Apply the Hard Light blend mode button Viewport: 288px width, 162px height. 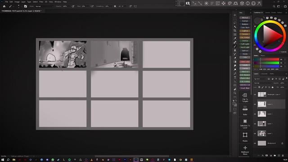245,47
